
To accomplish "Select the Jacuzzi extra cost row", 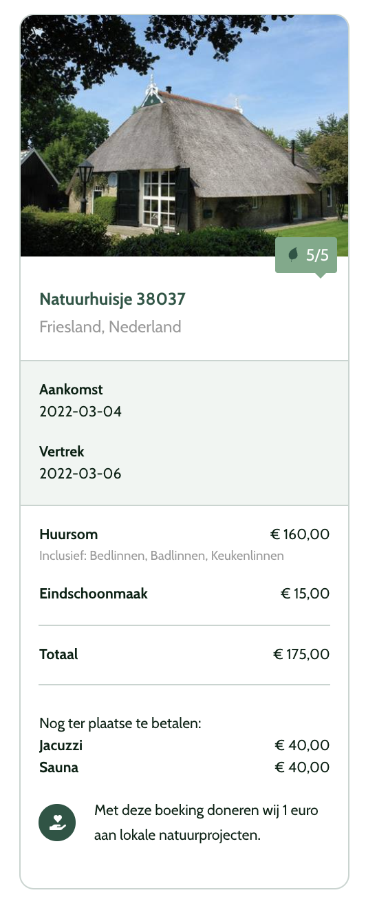I will pyautogui.click(x=184, y=745).
